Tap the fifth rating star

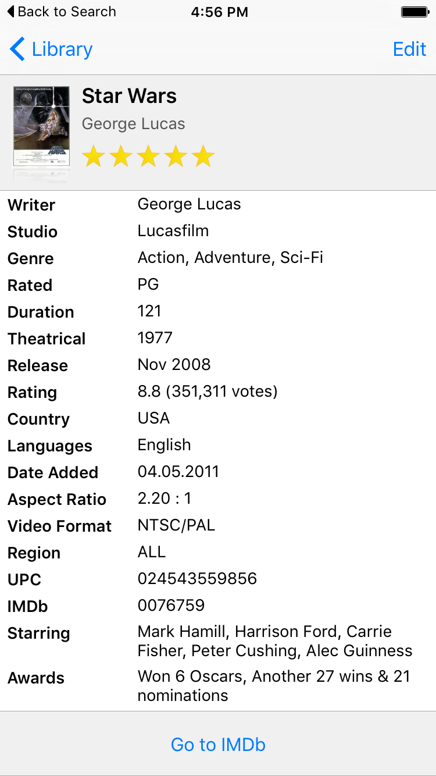click(x=203, y=156)
